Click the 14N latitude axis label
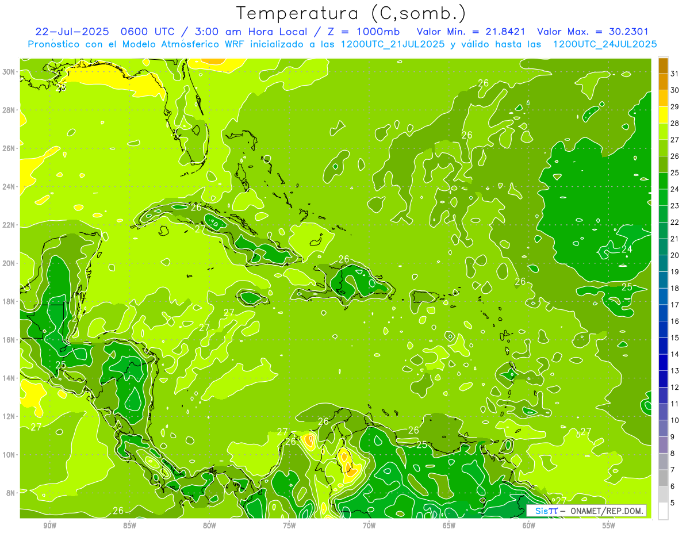Image resolution: width=690 pixels, height=533 pixels. point(9,378)
